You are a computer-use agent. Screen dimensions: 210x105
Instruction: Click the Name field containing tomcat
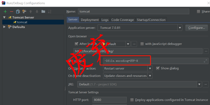click(x=133, y=11)
